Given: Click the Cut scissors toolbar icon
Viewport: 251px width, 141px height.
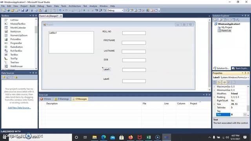Looking at the screenshot, I should 32,11.
